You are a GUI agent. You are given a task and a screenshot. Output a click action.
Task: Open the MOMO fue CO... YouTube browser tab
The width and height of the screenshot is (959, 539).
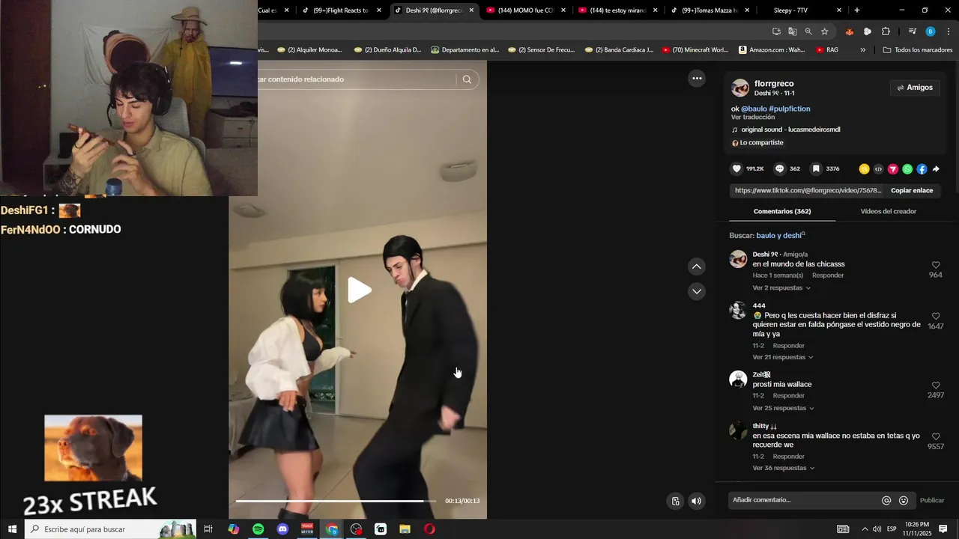526,10
